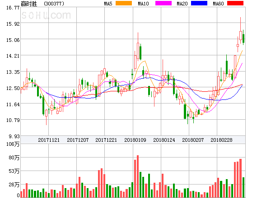The image size is (271, 198).
Task: Click the blue MA20 legend swatch
Action: (199, 3)
